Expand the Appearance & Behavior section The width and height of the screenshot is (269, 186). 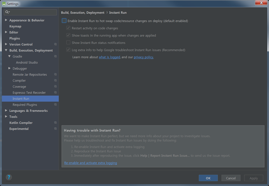6,20
